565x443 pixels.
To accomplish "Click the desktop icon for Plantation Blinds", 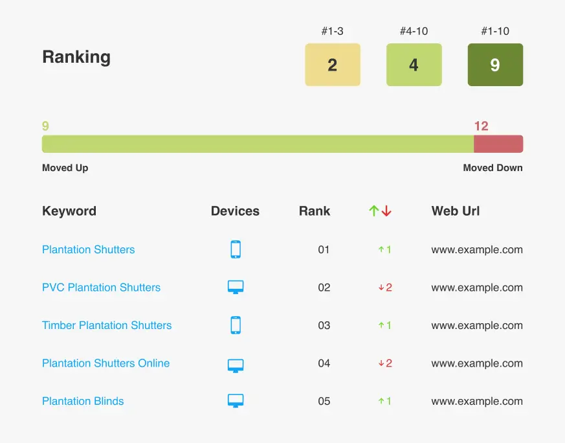I will [x=236, y=400].
